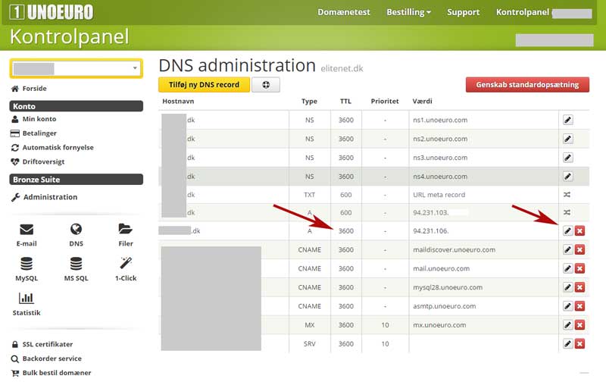Screen dimensions: 606x382
Task: Open Domænetest in top navigation
Action: click(x=344, y=12)
